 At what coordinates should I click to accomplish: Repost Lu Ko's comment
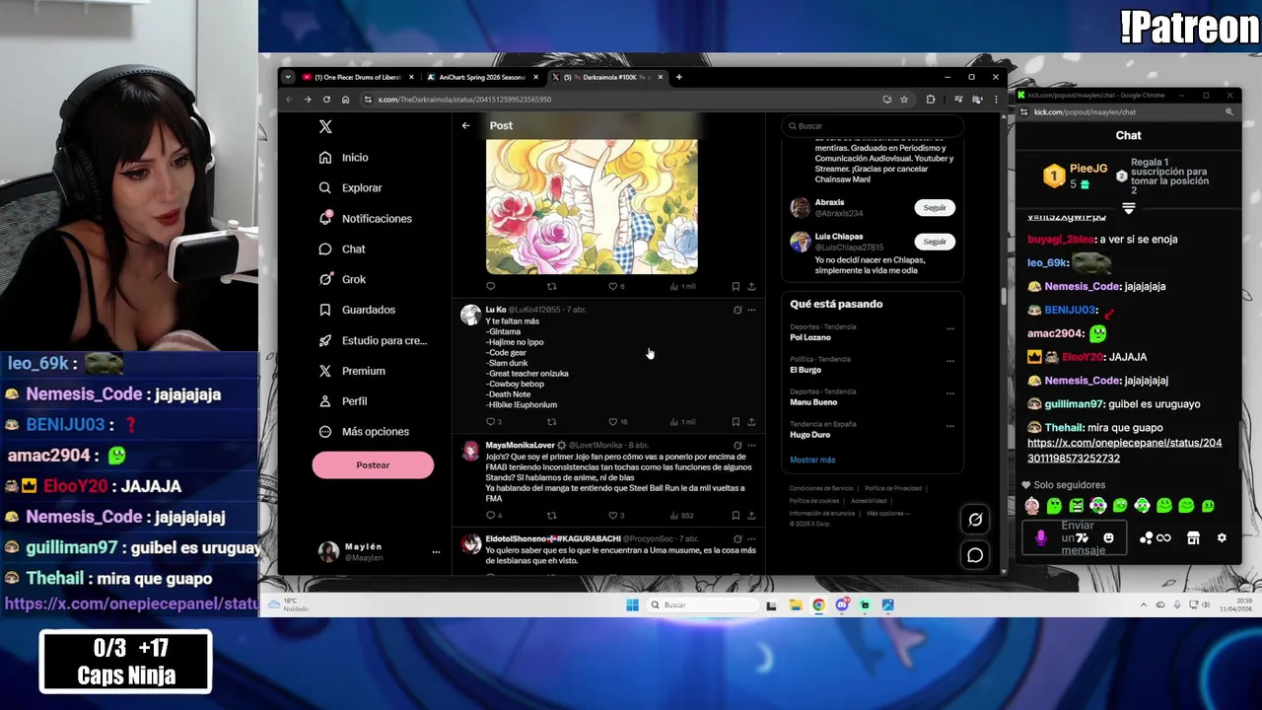551,422
